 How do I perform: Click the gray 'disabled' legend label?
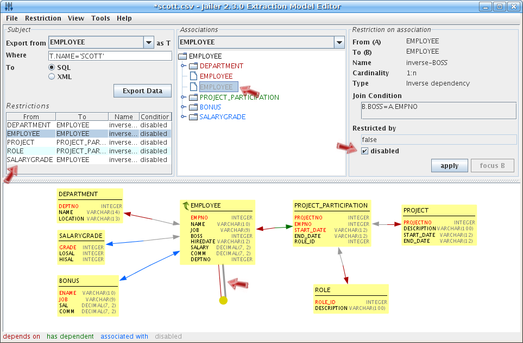[168, 336]
